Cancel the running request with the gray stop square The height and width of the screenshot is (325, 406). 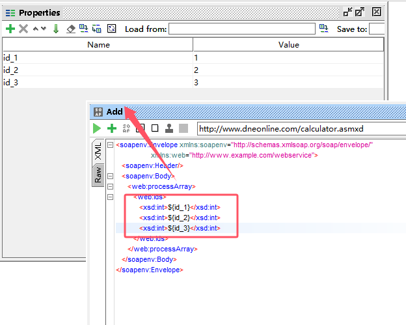tap(183, 128)
